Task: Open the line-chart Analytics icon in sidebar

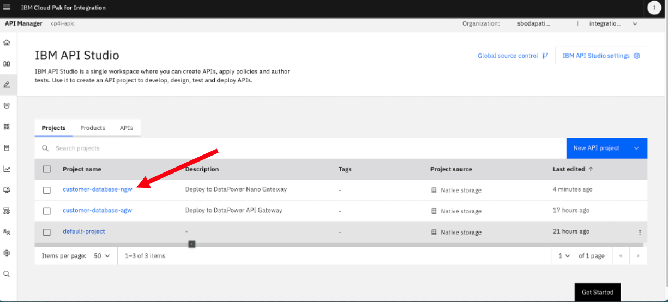Action: coord(7,169)
